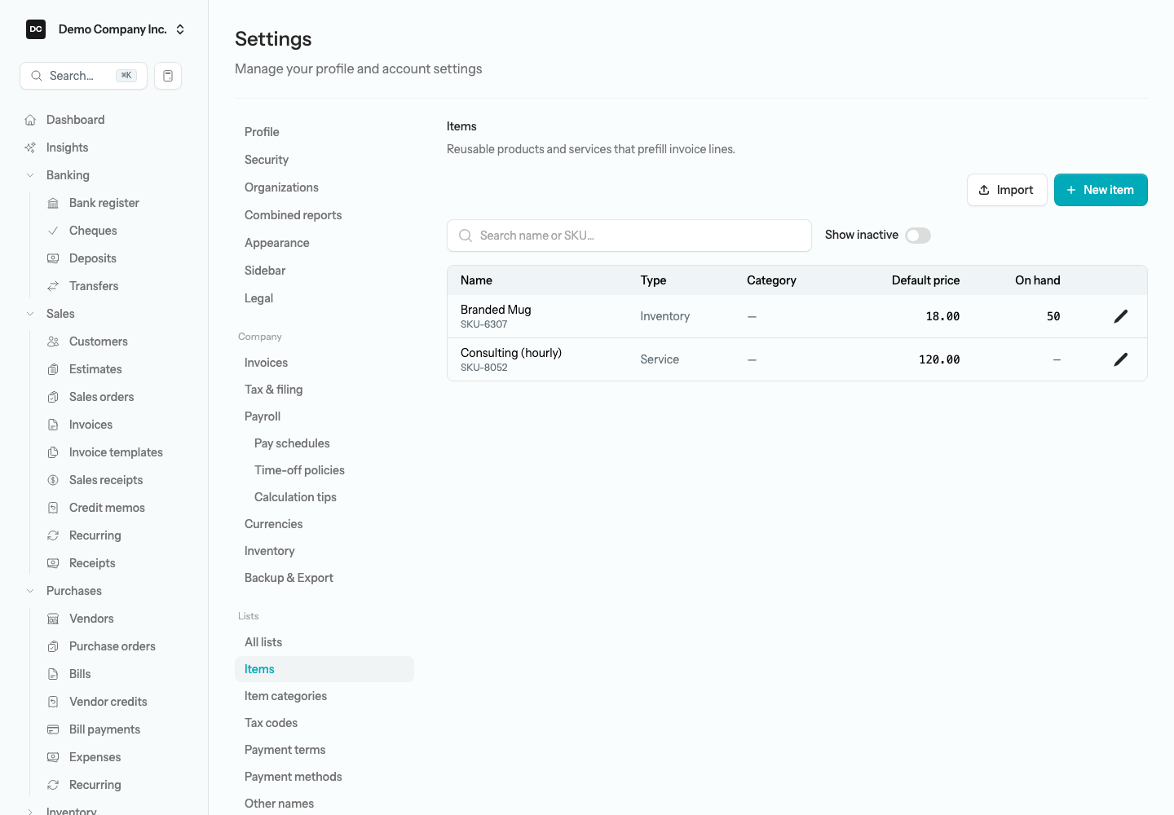Click the Sales receipts dollar icon
The width and height of the screenshot is (1174, 815).
[53, 480]
